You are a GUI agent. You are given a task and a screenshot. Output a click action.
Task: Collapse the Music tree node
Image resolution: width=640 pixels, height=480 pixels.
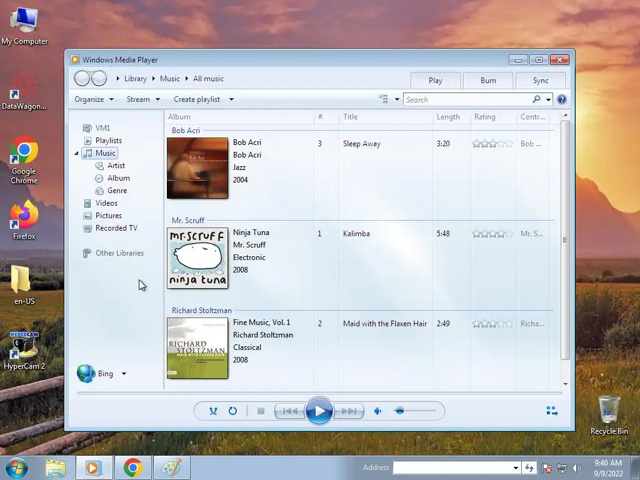click(x=76, y=154)
